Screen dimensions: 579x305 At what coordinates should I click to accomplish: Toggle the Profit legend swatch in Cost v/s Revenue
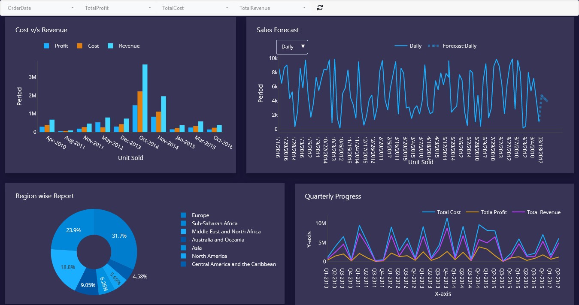point(46,46)
